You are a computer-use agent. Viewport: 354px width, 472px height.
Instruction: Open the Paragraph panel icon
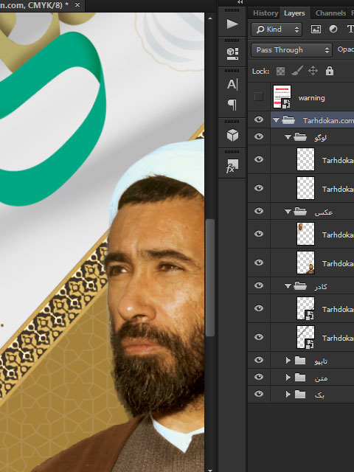[x=232, y=105]
